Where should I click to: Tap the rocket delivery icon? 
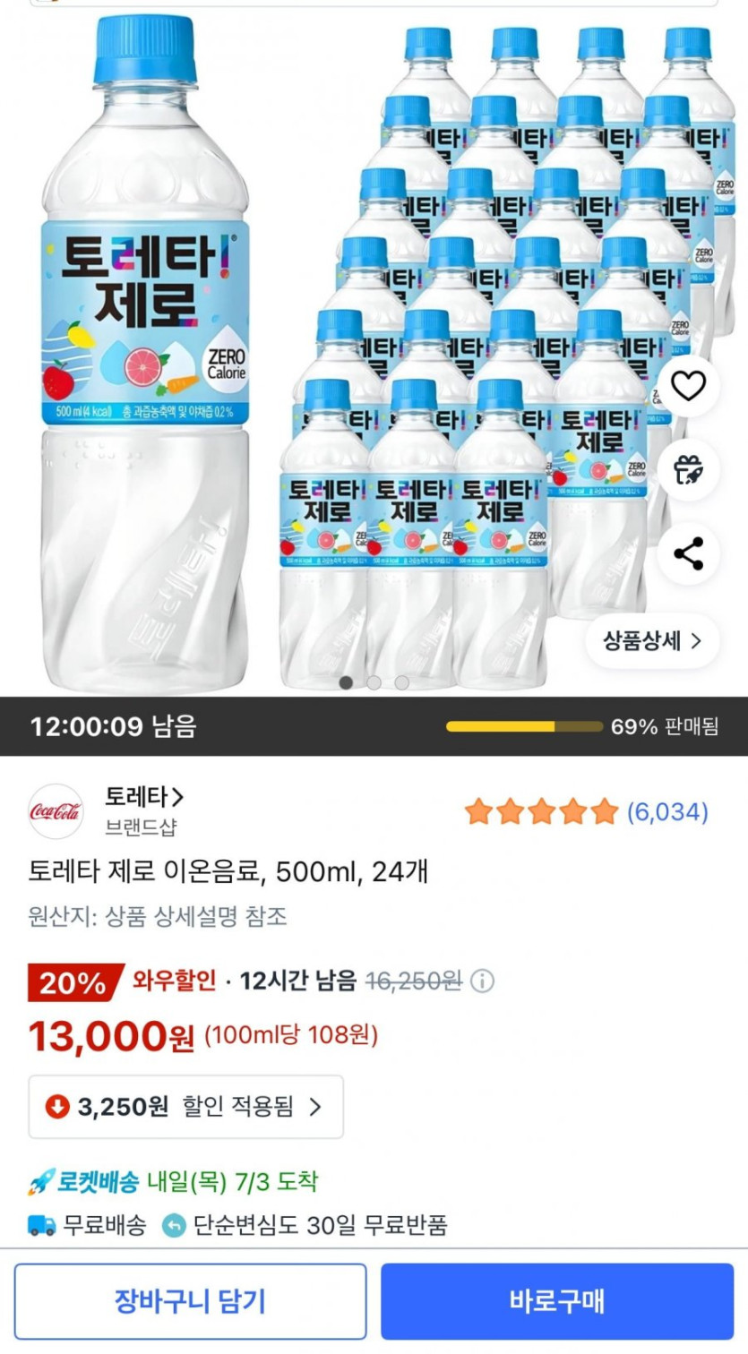tap(41, 1182)
